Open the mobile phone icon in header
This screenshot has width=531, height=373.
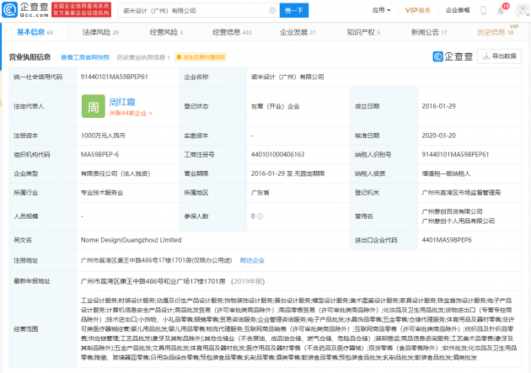coord(483,10)
